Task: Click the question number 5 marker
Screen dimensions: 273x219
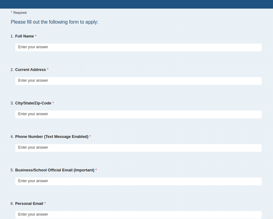Action: 12,170
